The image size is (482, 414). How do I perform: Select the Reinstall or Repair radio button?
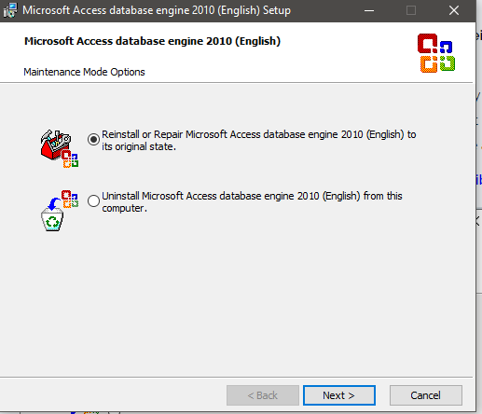point(93,139)
